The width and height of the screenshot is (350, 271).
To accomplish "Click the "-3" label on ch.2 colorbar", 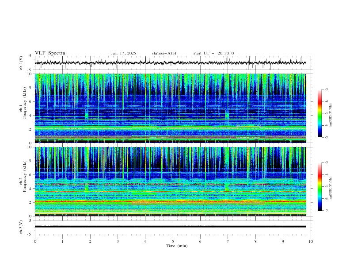I will 326,163.
